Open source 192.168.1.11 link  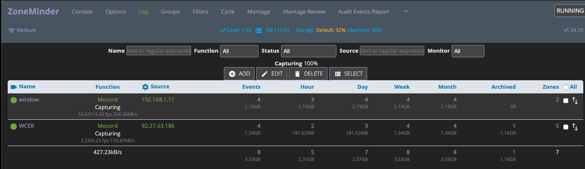tap(158, 100)
